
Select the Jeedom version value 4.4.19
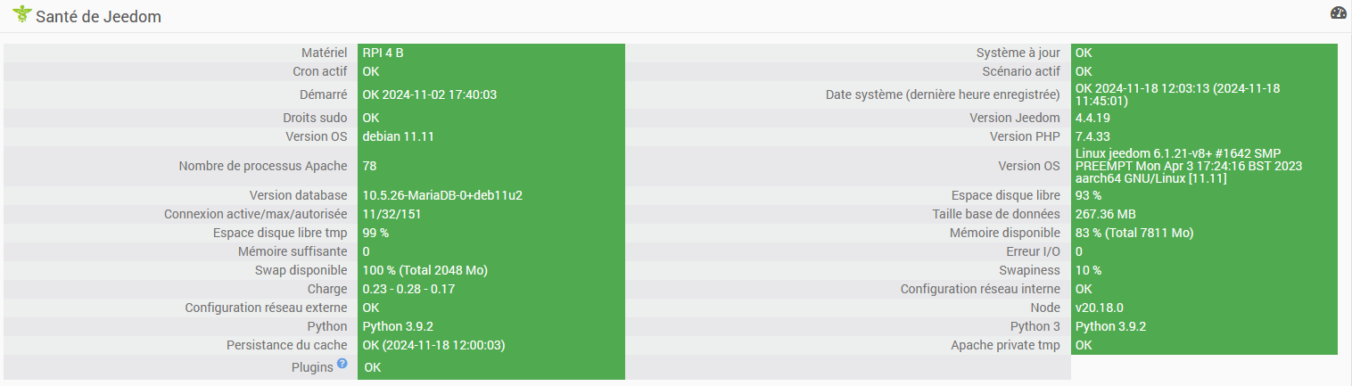[x=1092, y=118]
